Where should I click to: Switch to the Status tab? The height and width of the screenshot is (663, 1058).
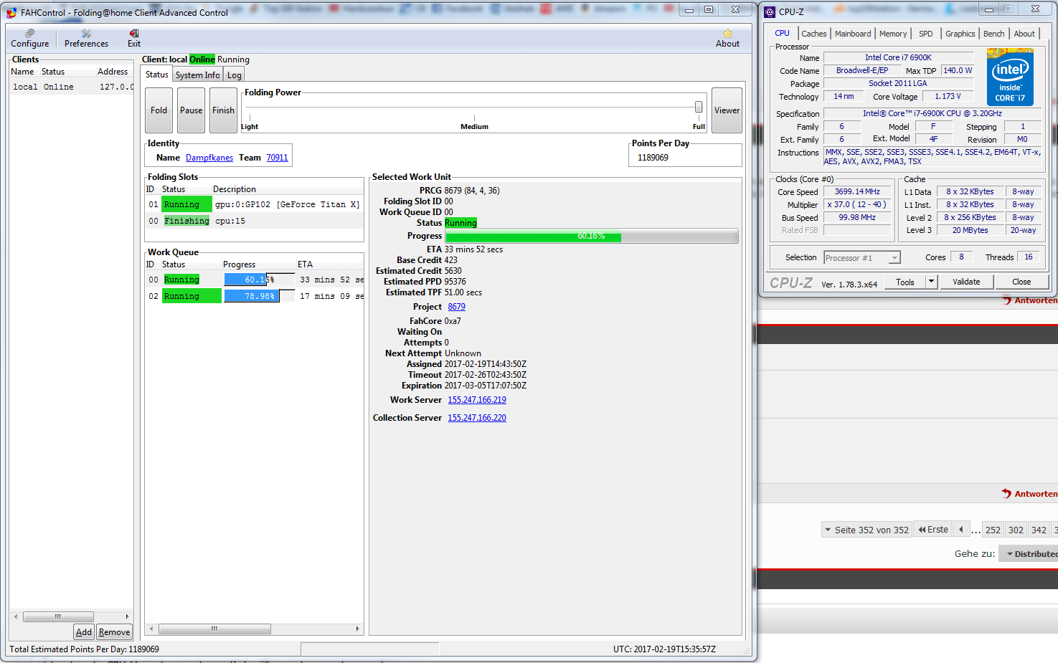pos(156,75)
